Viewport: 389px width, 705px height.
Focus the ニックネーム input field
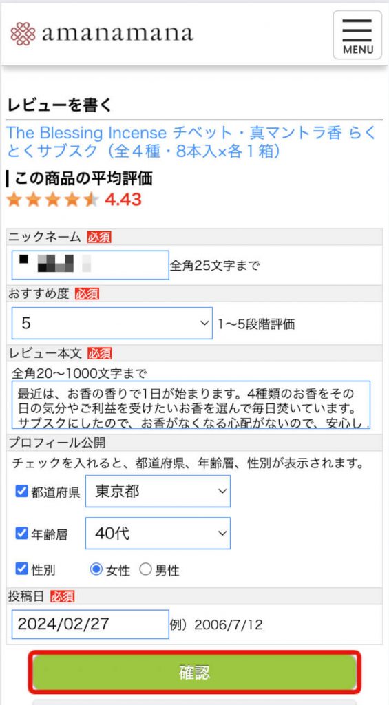click(90, 265)
